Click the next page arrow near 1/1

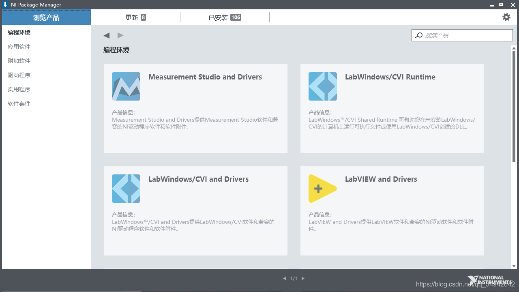(302, 278)
